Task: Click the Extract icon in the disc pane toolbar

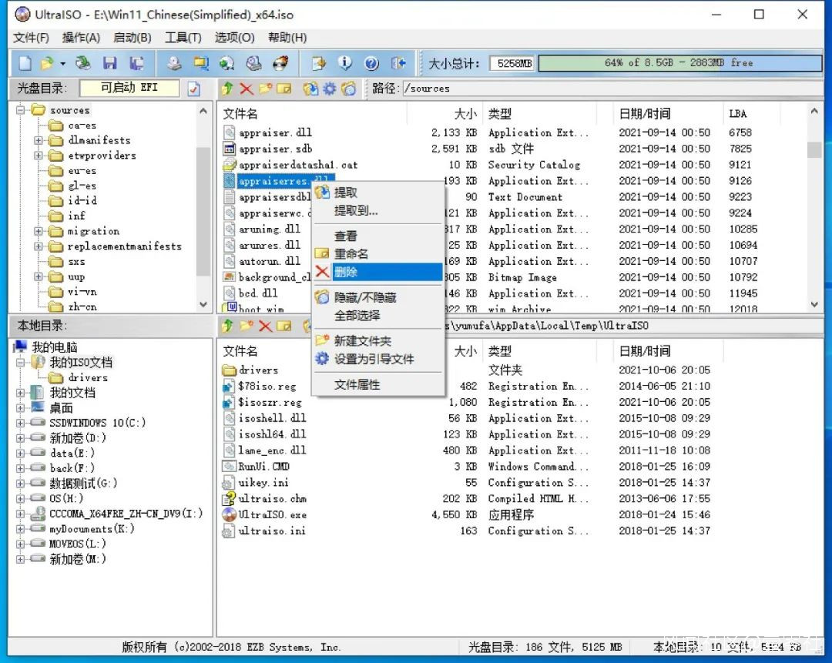Action: [310, 89]
